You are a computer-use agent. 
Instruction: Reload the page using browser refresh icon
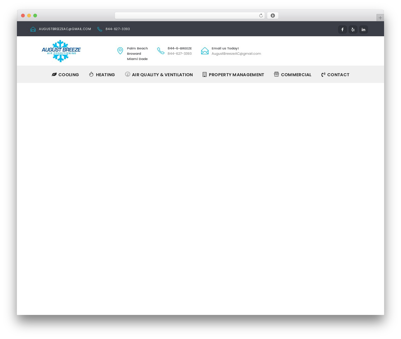point(261,16)
